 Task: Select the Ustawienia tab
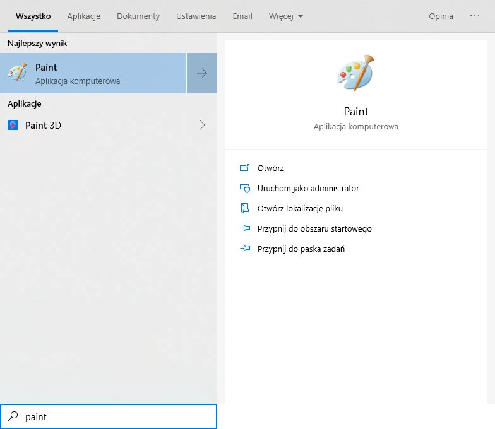tap(196, 16)
